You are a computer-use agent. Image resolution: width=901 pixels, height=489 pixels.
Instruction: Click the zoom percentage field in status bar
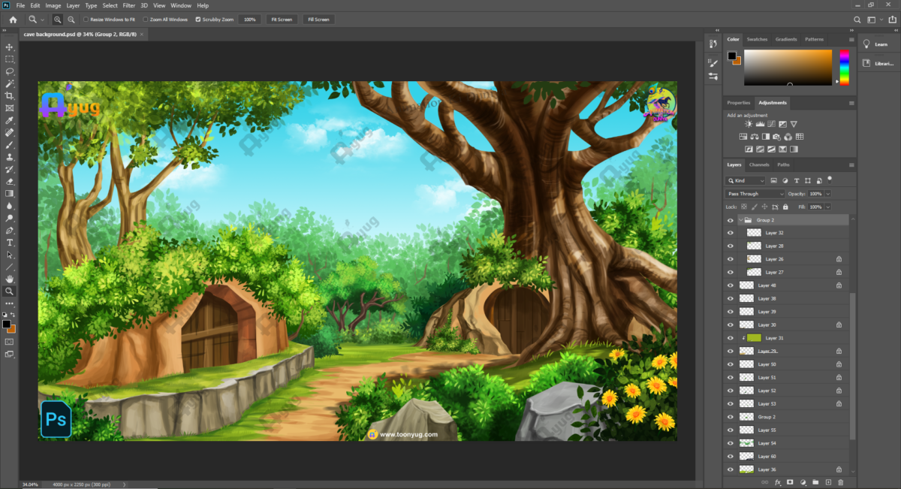coord(30,484)
